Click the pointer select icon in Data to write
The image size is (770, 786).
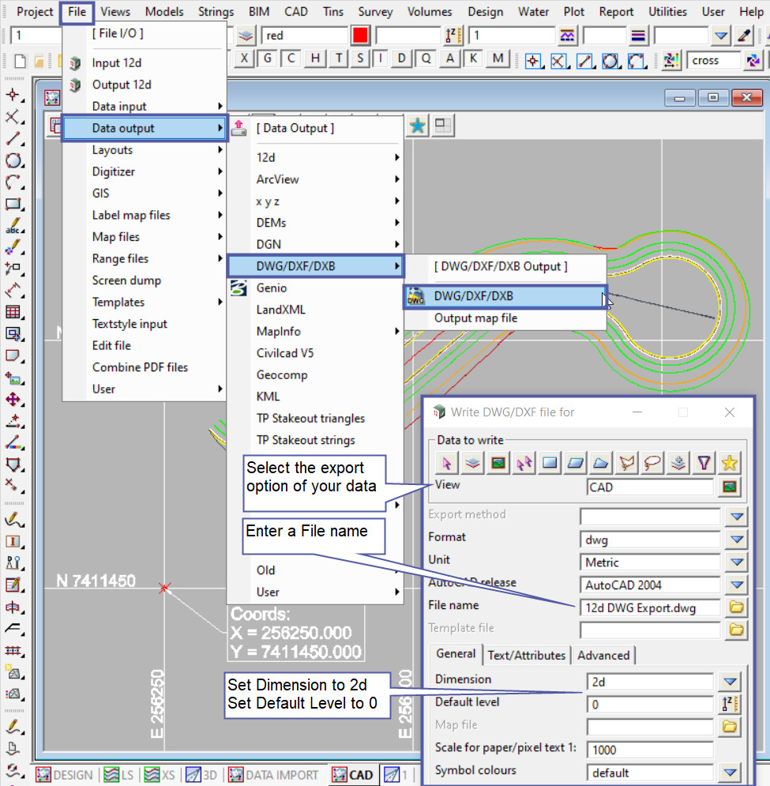(447, 464)
